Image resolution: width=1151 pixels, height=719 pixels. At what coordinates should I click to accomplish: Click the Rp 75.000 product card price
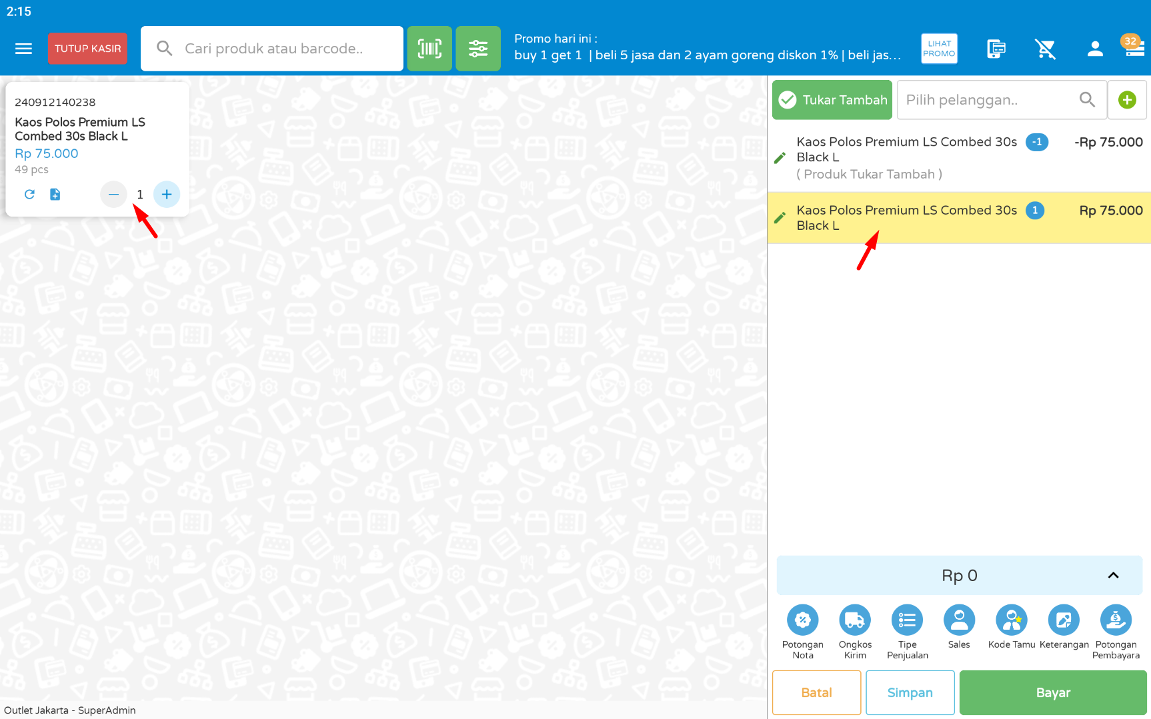pyautogui.click(x=47, y=153)
